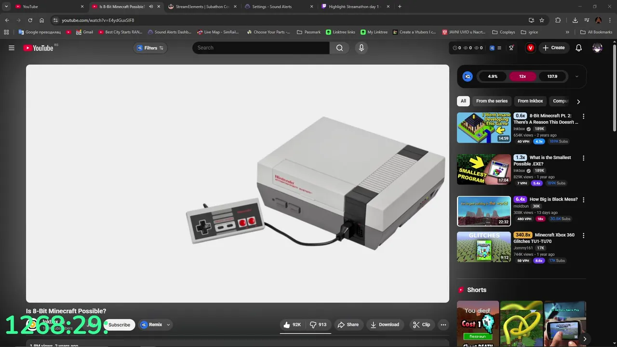This screenshot has height=347, width=617.
Task: Open more actions ellipsis below video
Action: tap(443, 325)
